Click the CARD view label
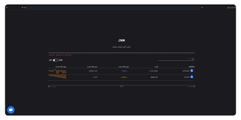241x120 pixels. click(61, 60)
